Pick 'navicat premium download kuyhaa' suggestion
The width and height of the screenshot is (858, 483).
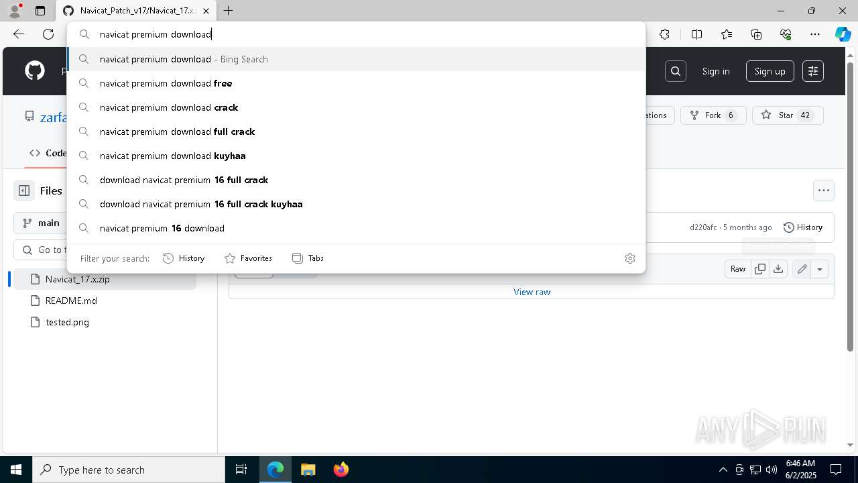pyautogui.click(x=356, y=156)
